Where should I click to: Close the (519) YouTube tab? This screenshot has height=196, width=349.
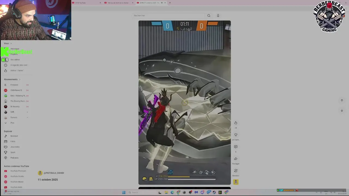click(x=100, y=3)
